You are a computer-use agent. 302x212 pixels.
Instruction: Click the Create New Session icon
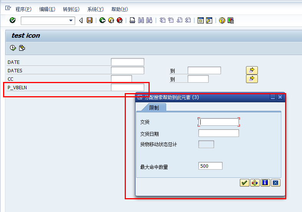tap(200, 20)
